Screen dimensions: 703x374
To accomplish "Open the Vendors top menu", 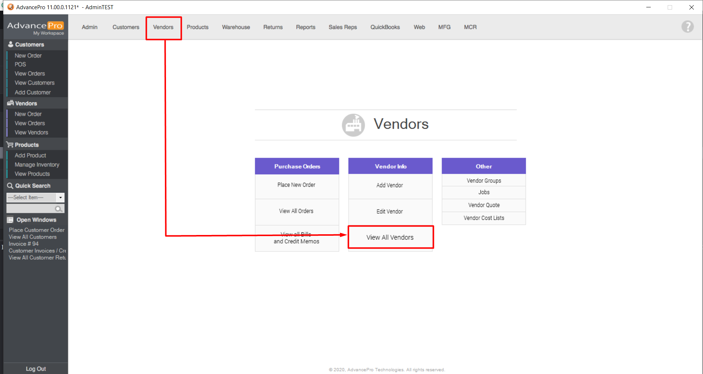I will tap(163, 27).
